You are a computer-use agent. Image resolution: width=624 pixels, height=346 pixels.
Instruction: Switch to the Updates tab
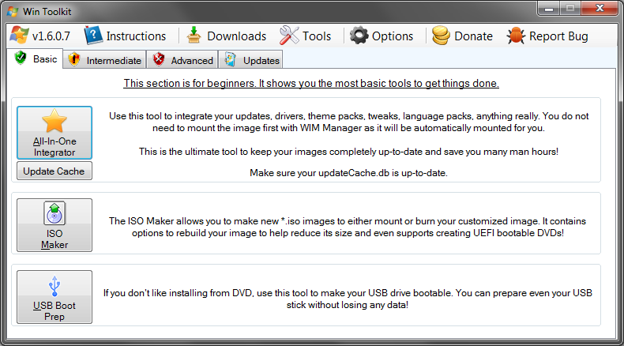pos(250,60)
